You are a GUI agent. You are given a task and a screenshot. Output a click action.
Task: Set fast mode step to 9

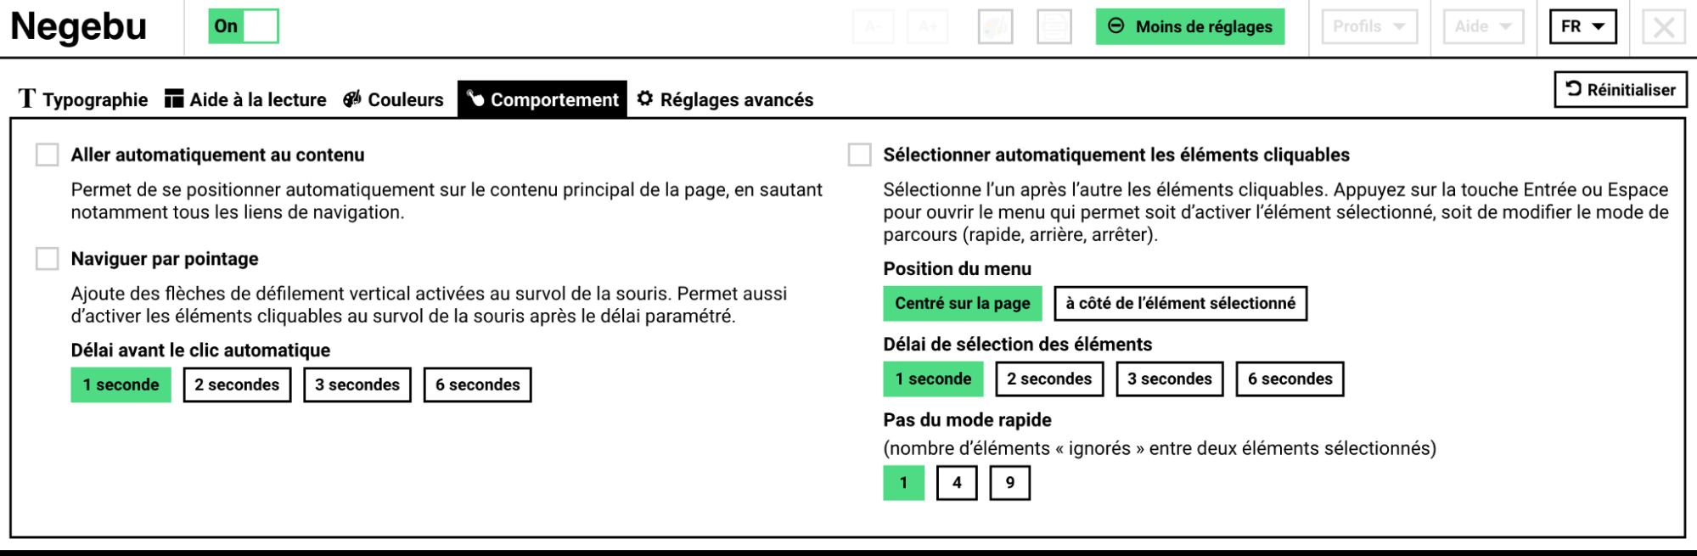pos(1009,483)
